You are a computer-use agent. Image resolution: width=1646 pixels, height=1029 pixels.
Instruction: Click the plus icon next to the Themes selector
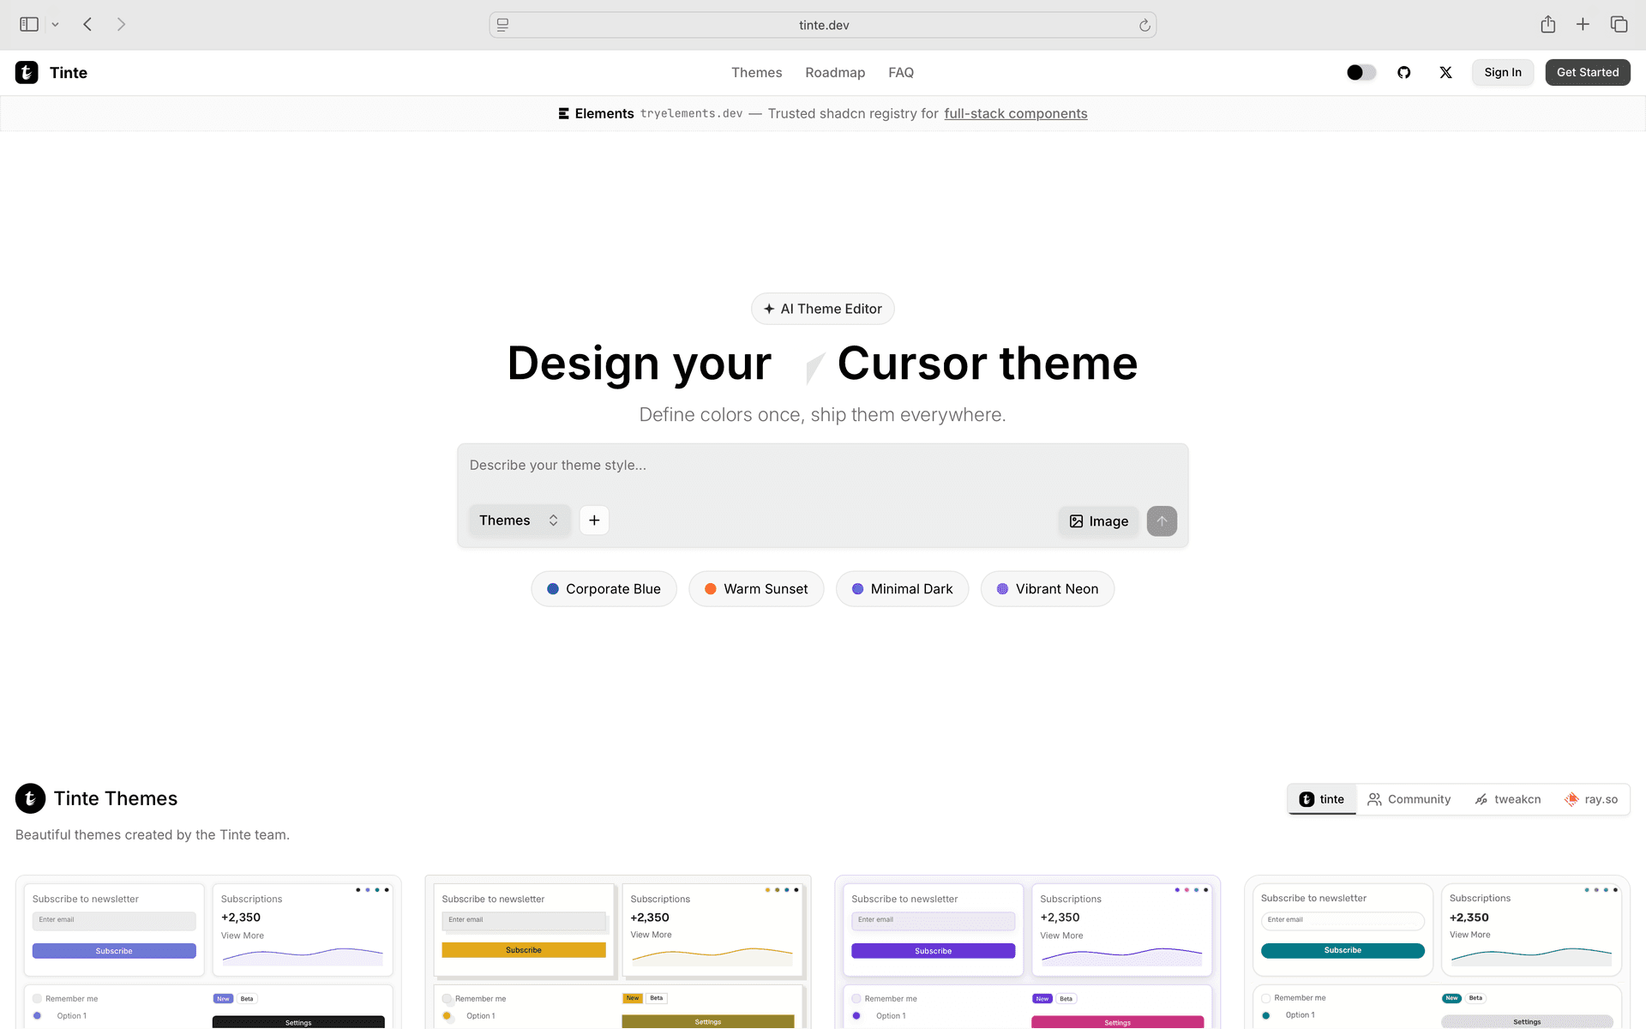coord(594,521)
